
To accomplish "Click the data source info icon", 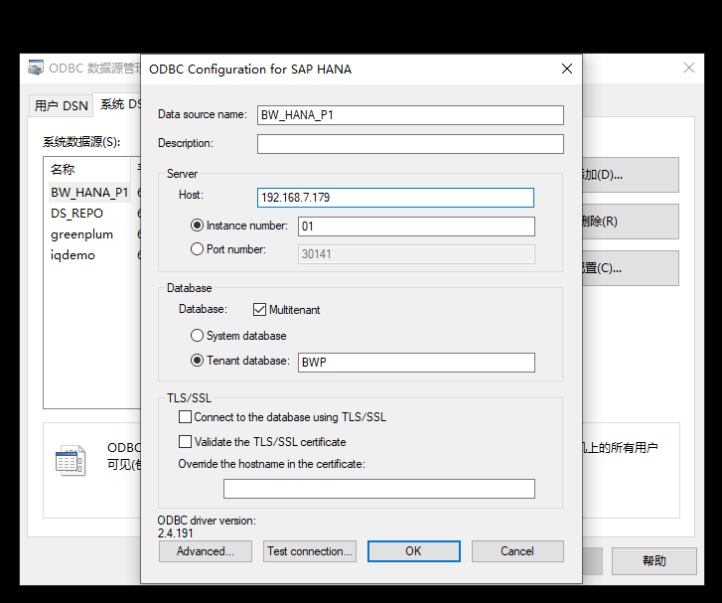I will coord(70,460).
